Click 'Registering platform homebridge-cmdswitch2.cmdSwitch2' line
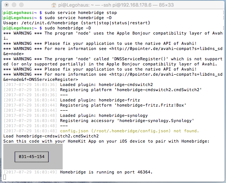This screenshot has width=226, height=183. click(131, 90)
